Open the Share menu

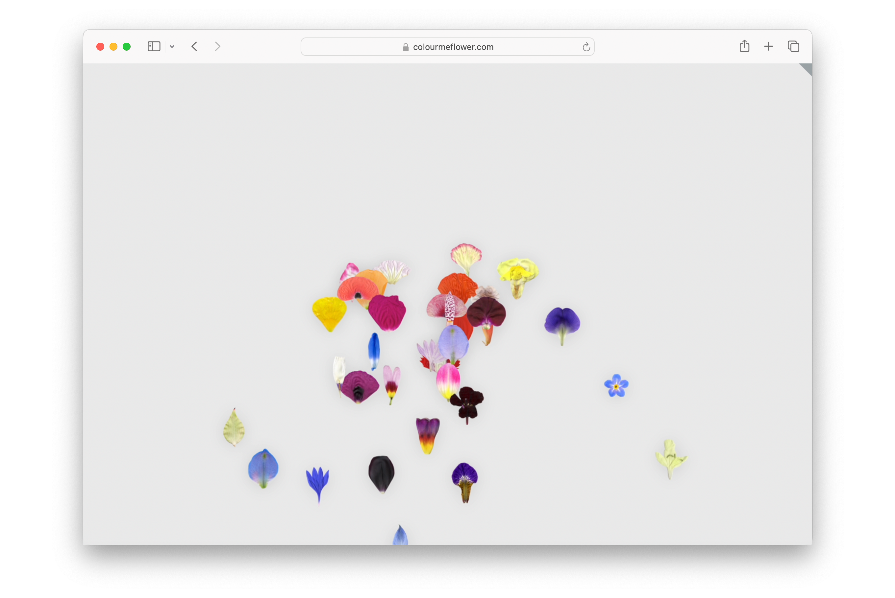click(x=744, y=46)
